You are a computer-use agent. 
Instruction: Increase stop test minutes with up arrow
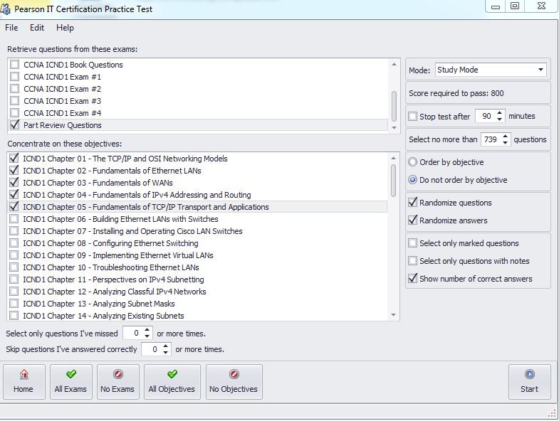500,113
